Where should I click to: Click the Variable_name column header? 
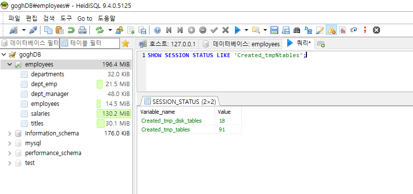[176, 112]
